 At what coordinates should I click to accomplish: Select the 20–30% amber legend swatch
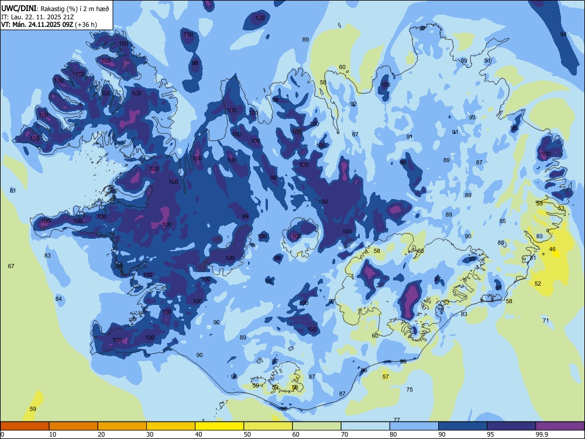pyautogui.click(x=122, y=426)
